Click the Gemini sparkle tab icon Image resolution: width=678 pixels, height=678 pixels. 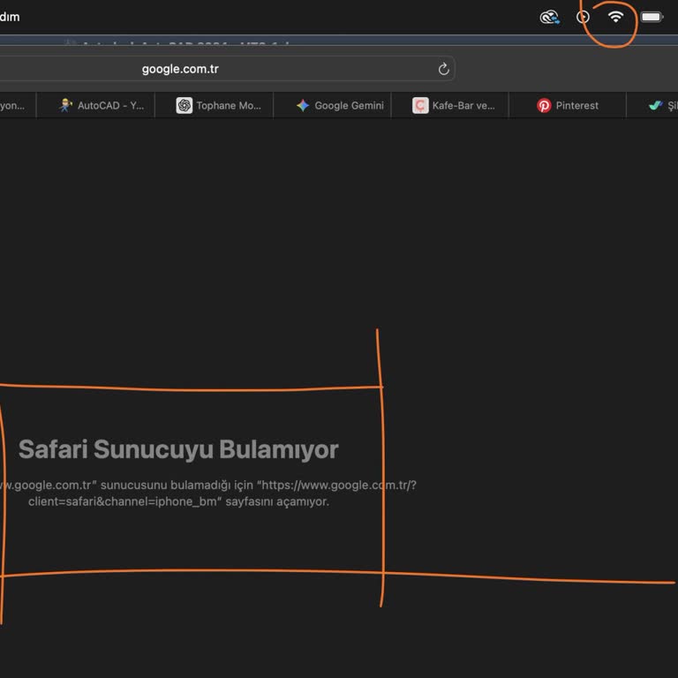(x=303, y=106)
